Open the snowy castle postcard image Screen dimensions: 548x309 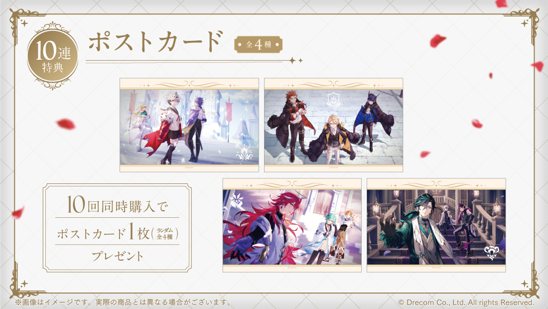(189, 125)
